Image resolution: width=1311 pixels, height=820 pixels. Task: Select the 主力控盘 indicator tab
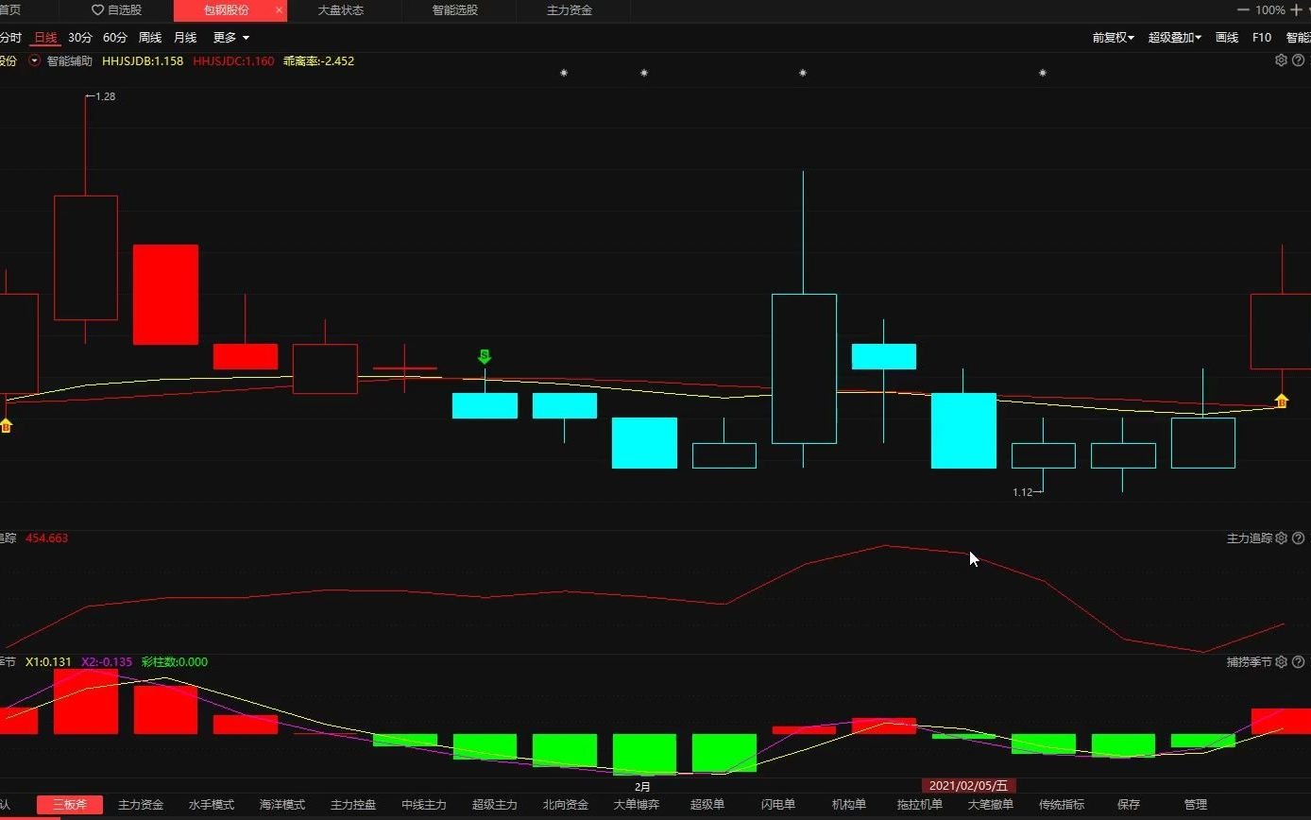tap(353, 805)
